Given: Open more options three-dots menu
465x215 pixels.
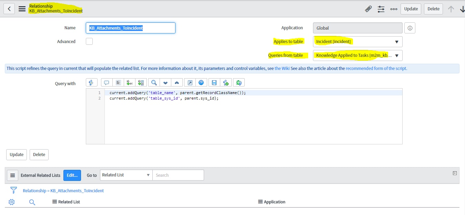Looking at the screenshot, I should click(x=394, y=9).
